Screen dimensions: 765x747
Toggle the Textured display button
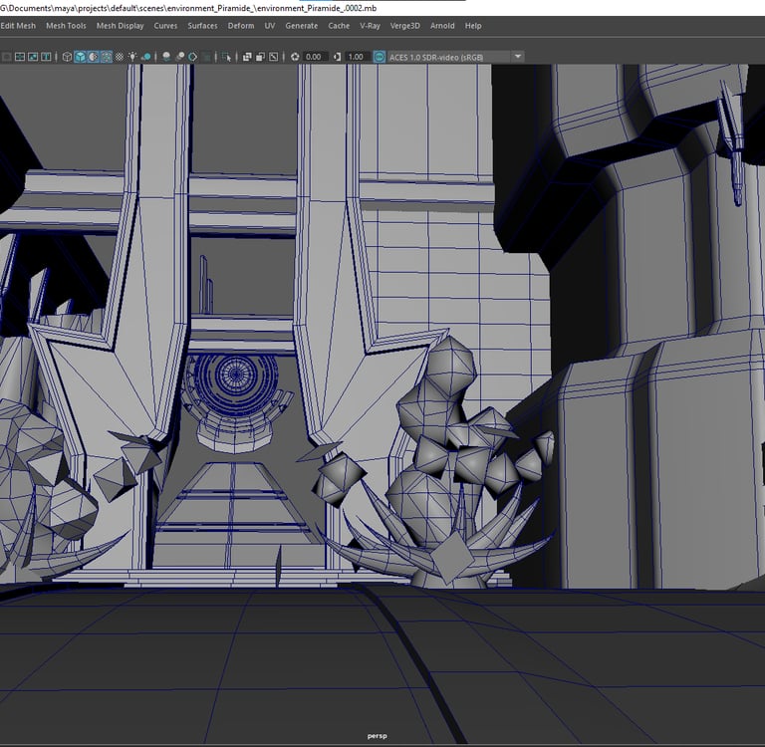tap(119, 57)
